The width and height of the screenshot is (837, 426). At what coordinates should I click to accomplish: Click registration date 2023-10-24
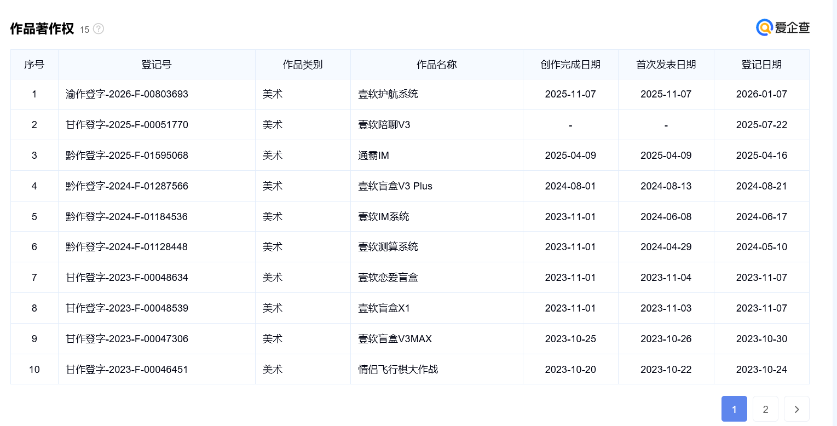(x=761, y=370)
